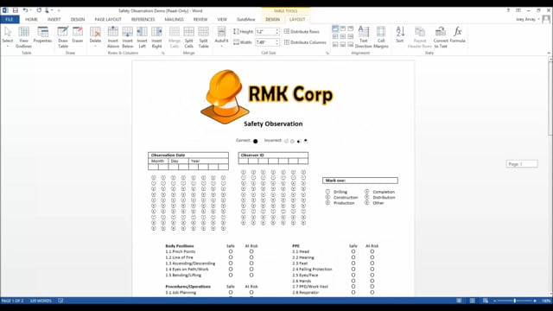Choose Align Center alignment

[x=343, y=36]
